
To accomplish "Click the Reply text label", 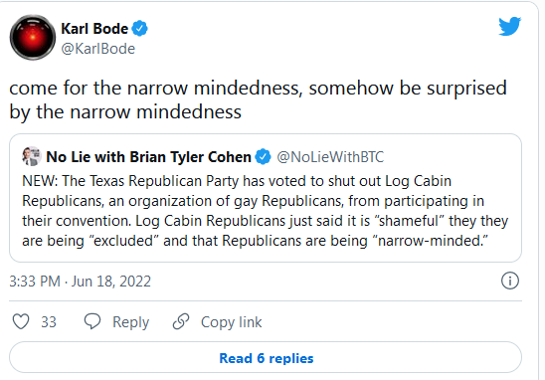I will [x=130, y=322].
